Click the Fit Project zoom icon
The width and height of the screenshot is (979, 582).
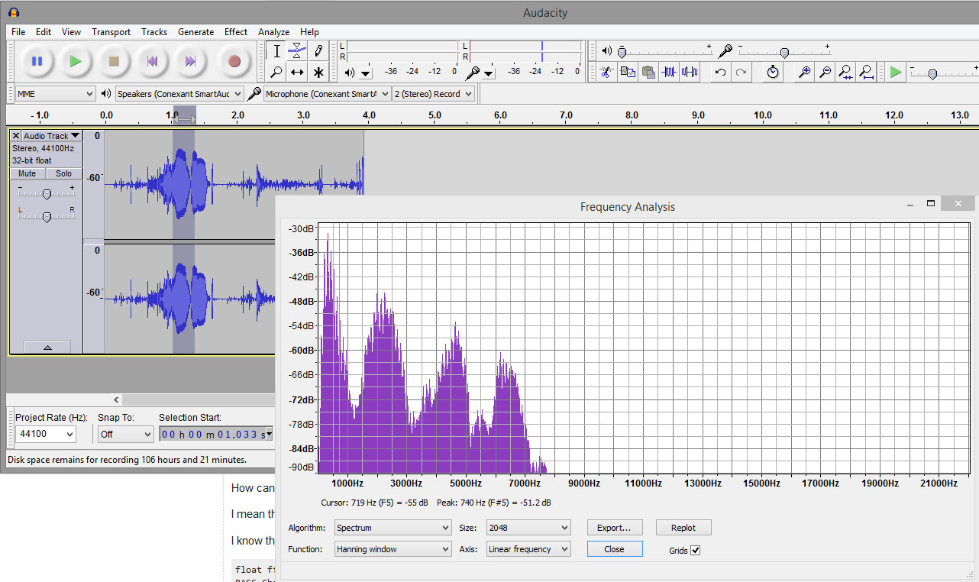[866, 72]
